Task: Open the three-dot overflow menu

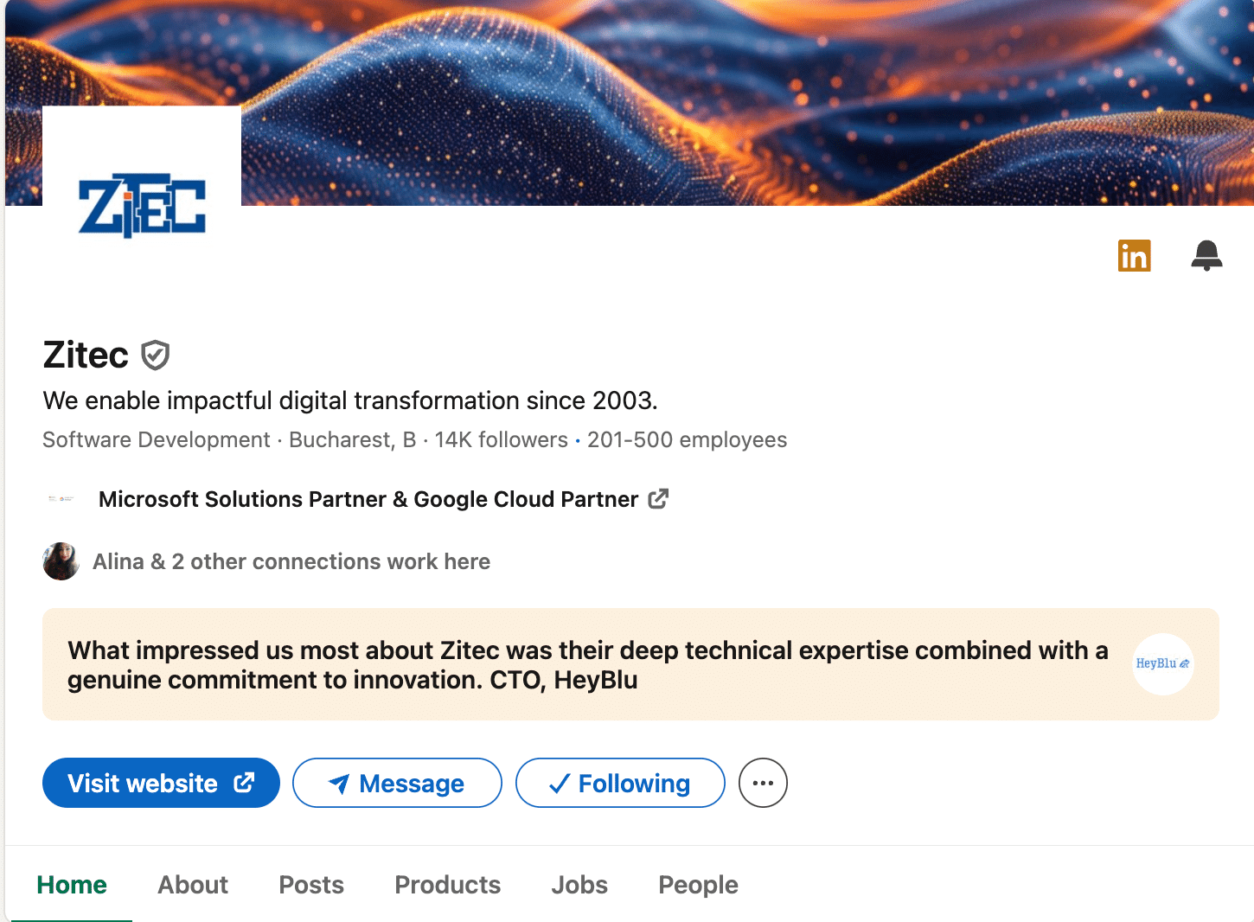Action: 763,782
